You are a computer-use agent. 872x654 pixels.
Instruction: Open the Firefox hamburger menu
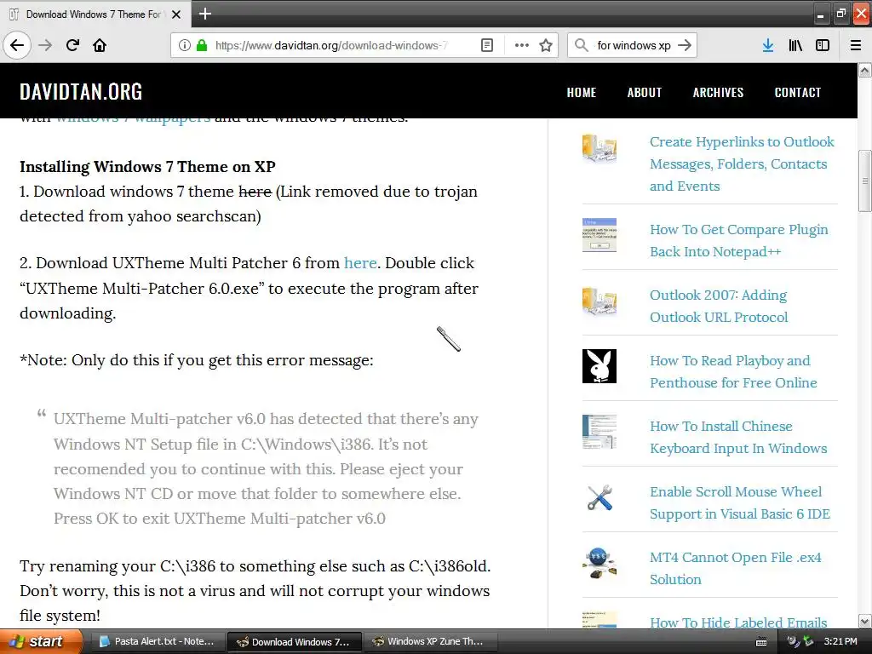click(x=856, y=45)
